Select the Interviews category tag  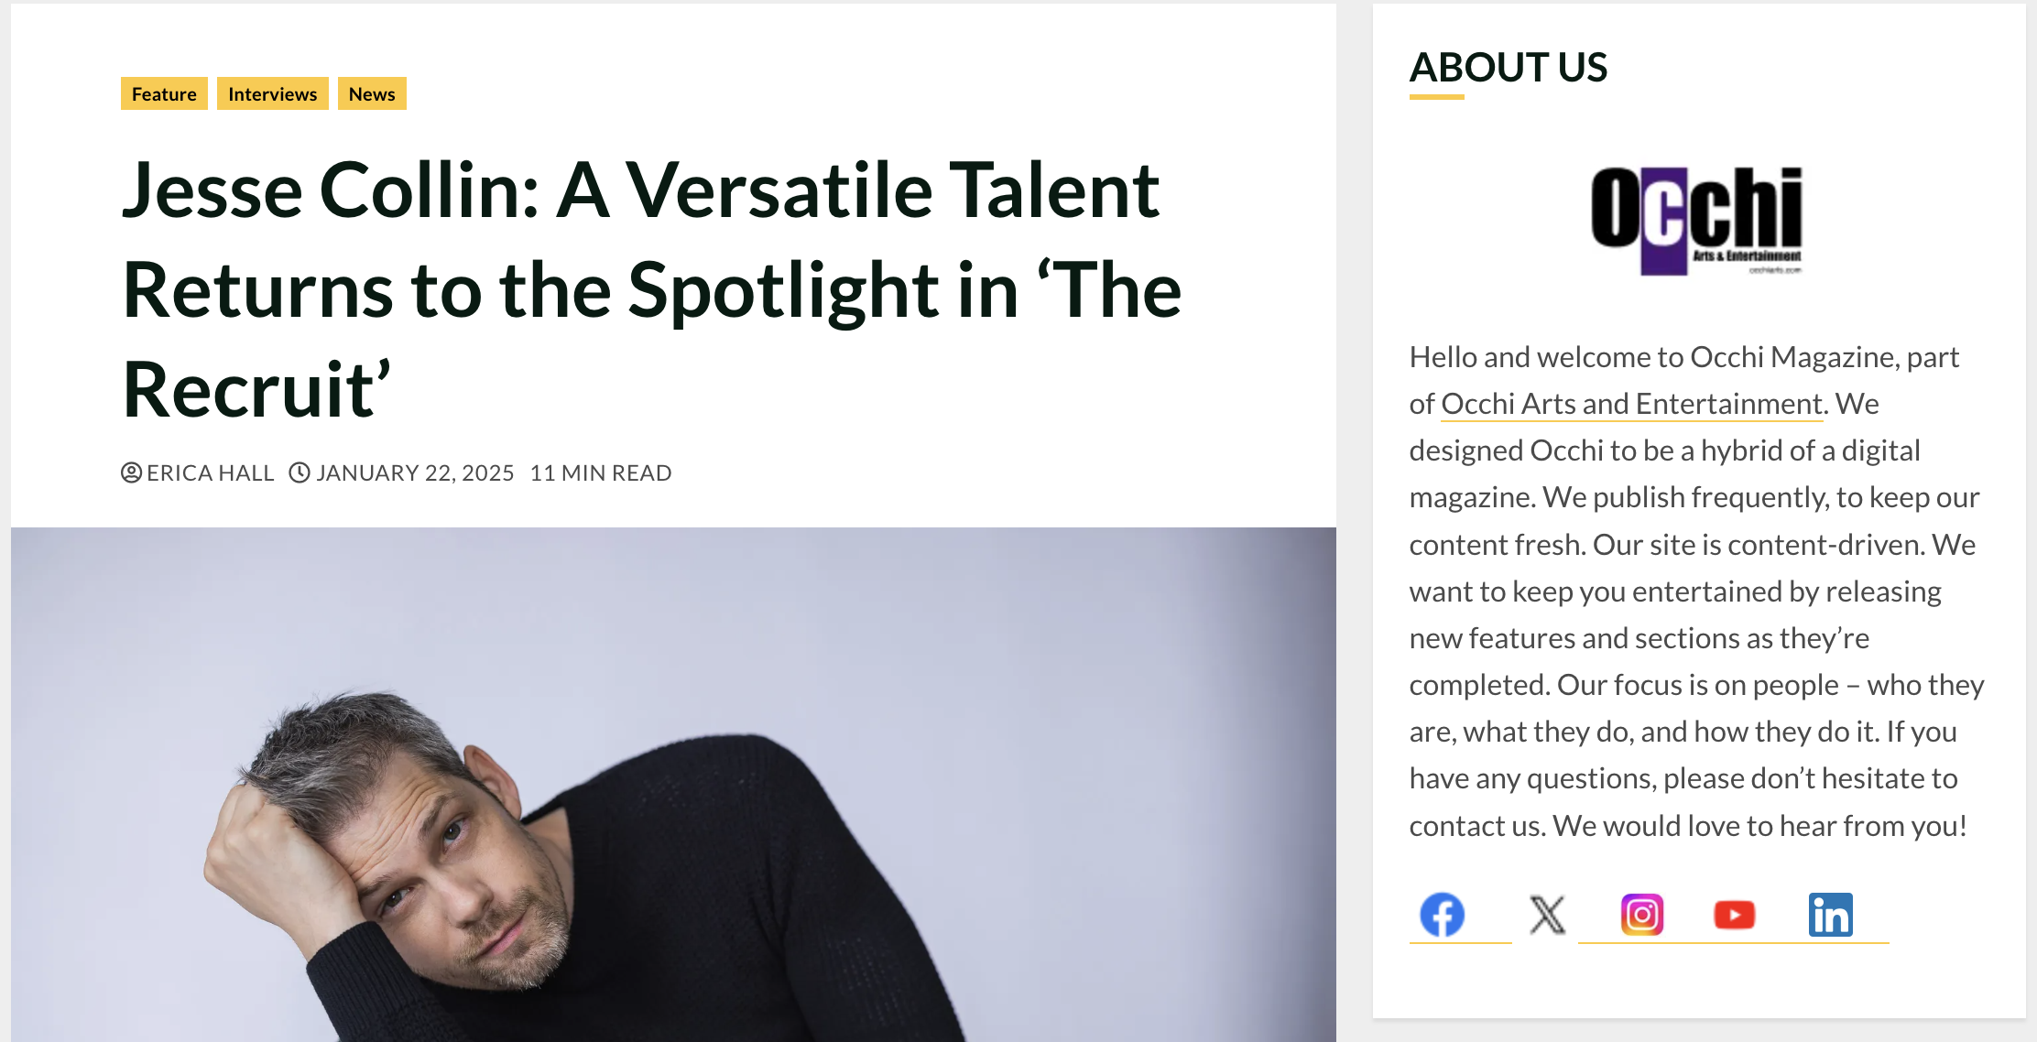coord(272,93)
